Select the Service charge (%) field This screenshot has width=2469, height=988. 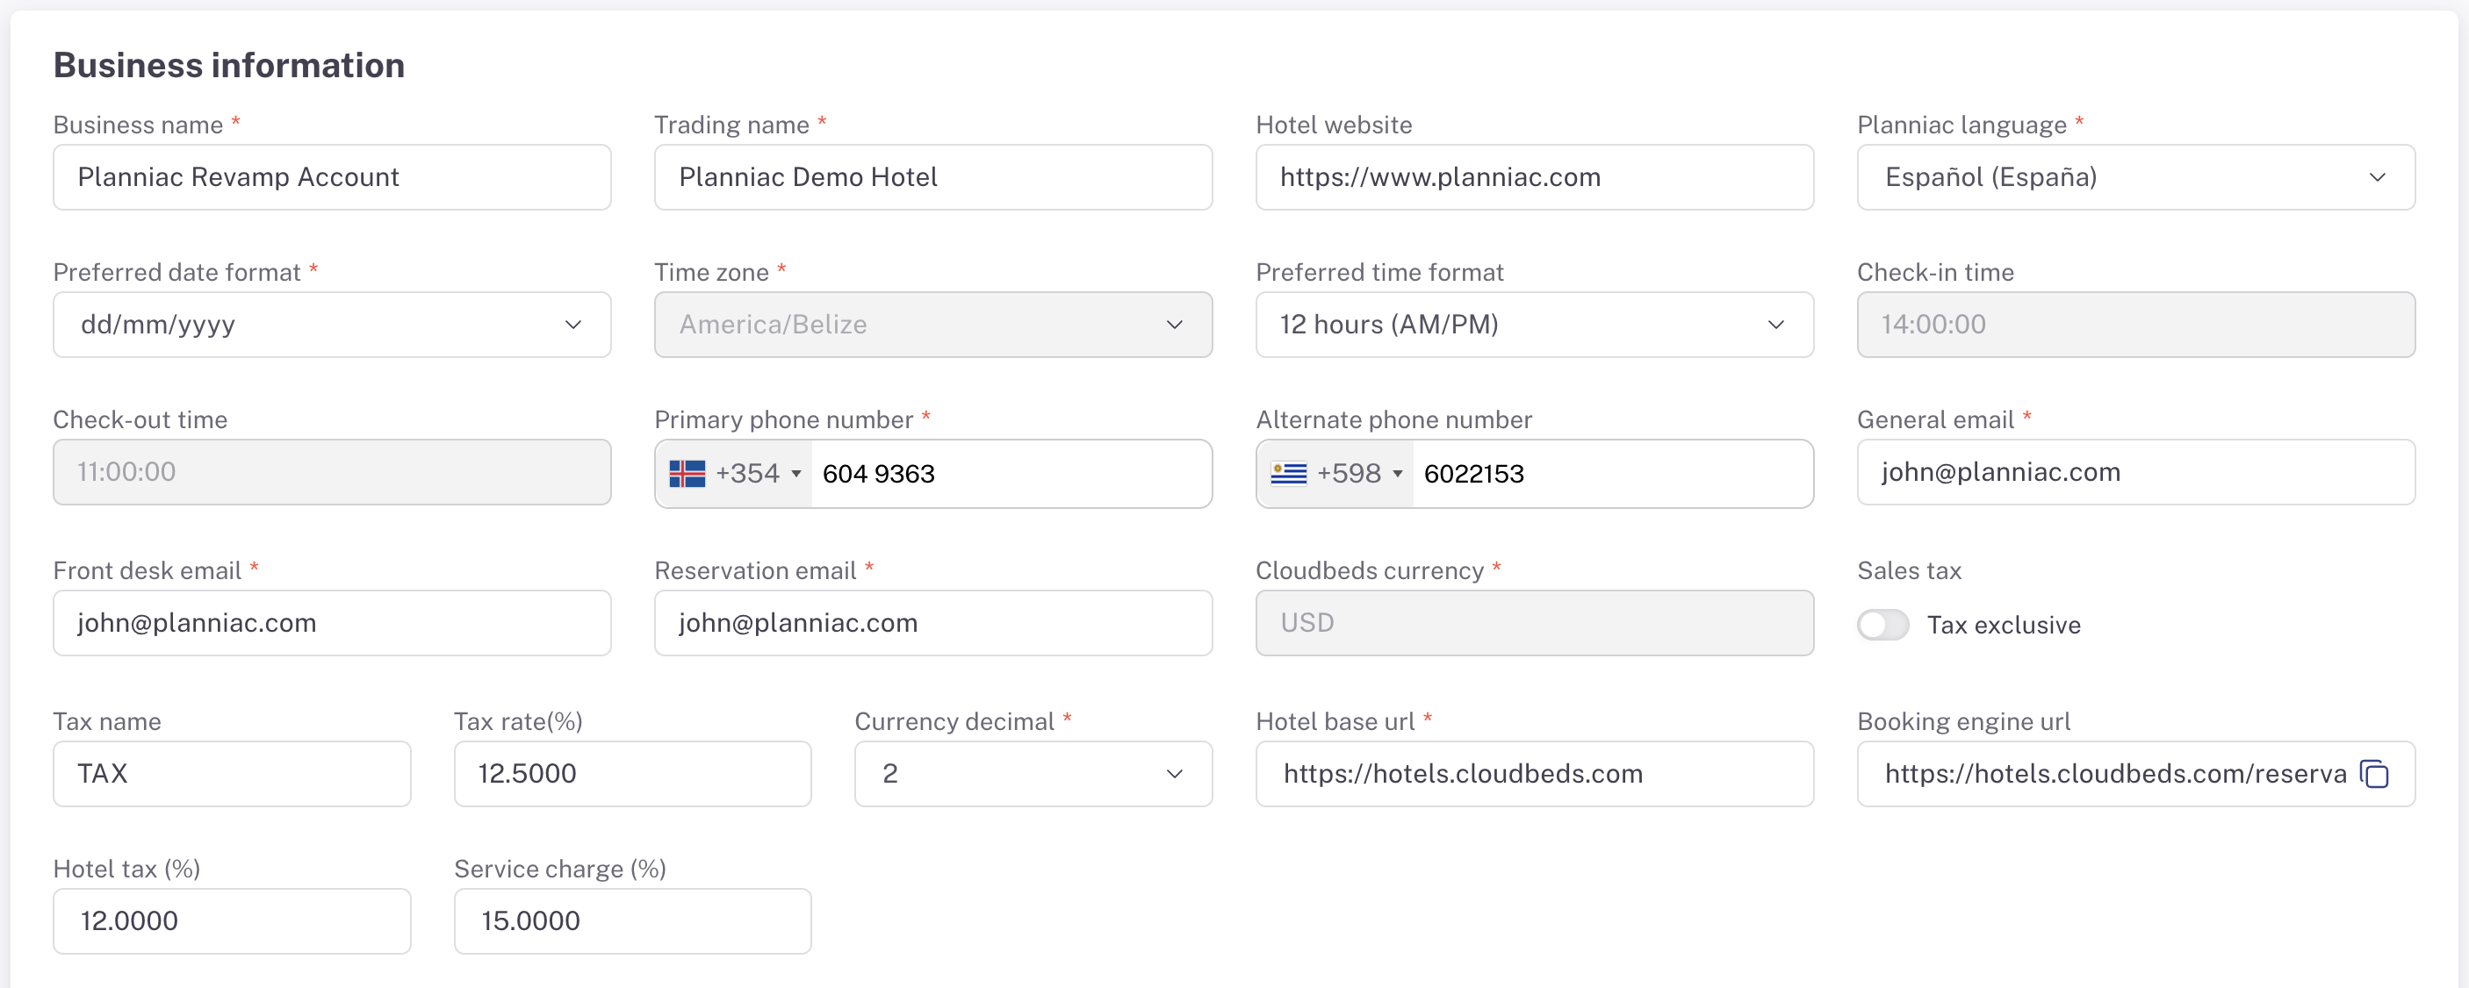click(x=632, y=921)
